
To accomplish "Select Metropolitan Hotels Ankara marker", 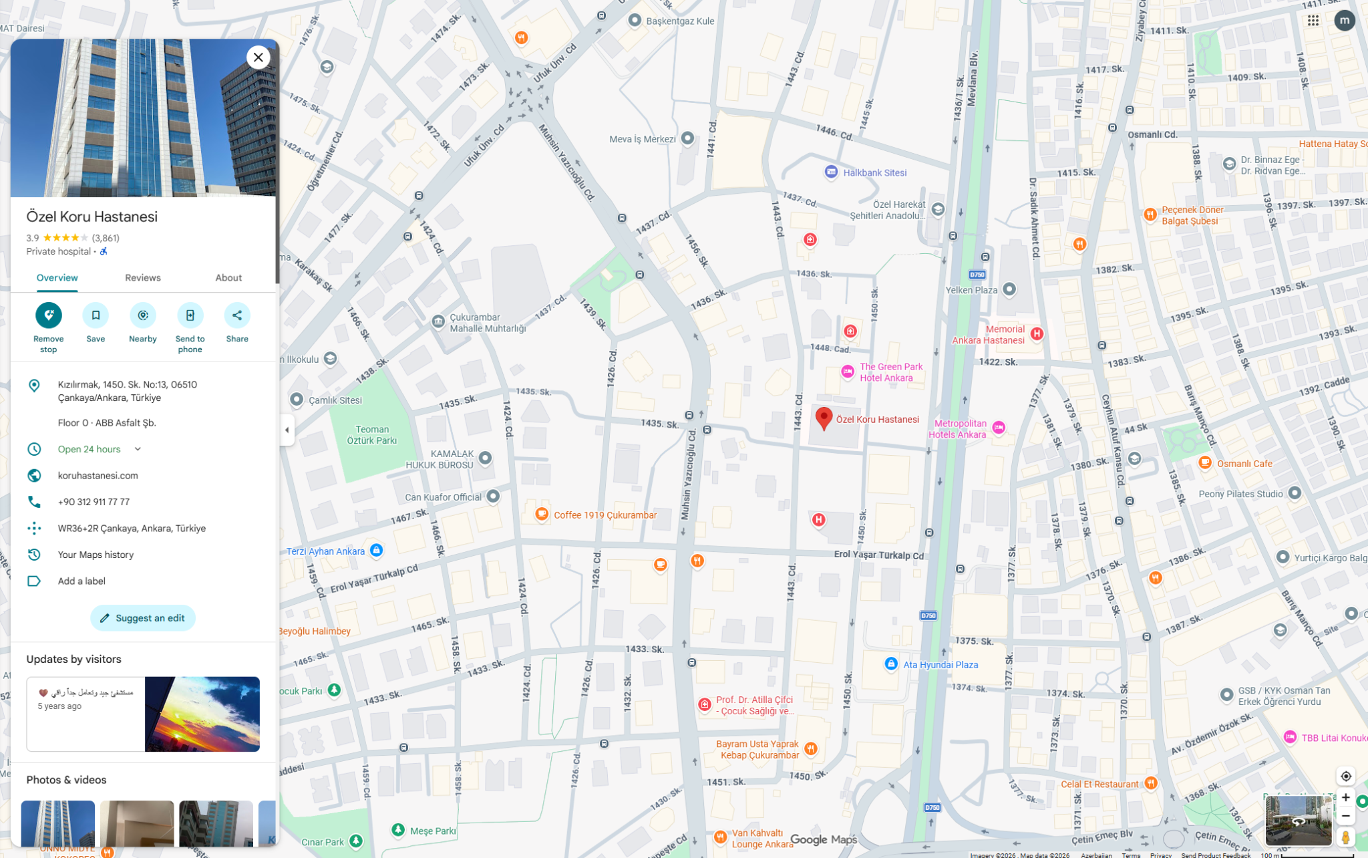I will (x=999, y=428).
